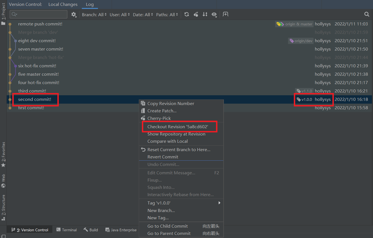The width and height of the screenshot is (373, 238).
Task: Switch to the Local Changes tab
Action: [x=63, y=4]
